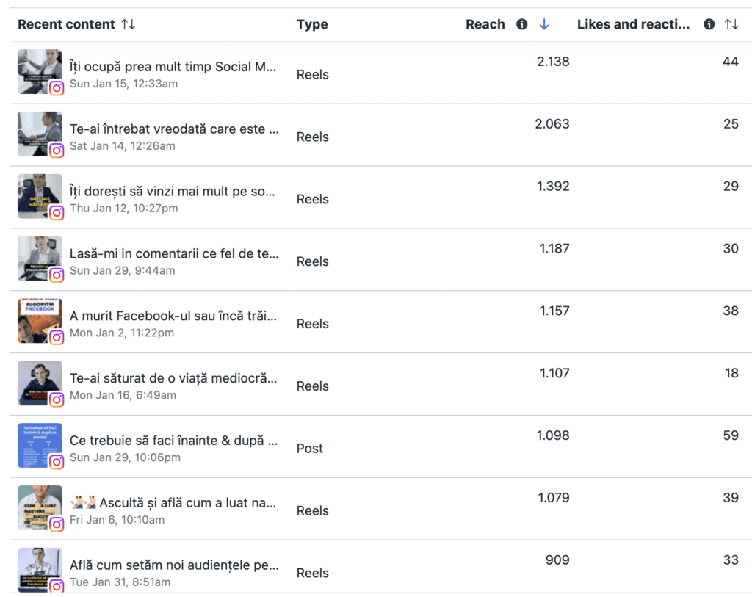Viewport: 752px width, 597px height.
Task: Open 'Lasă-mi in comentarii' reel title
Action: coord(174,253)
